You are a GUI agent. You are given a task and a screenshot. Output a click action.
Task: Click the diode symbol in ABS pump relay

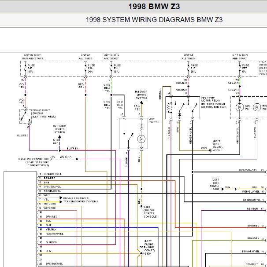[179, 115]
